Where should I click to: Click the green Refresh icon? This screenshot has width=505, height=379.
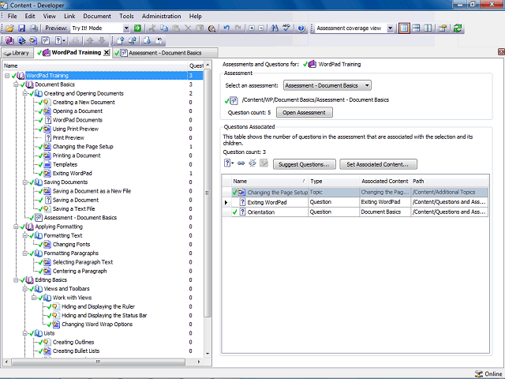pyautogui.click(x=458, y=28)
